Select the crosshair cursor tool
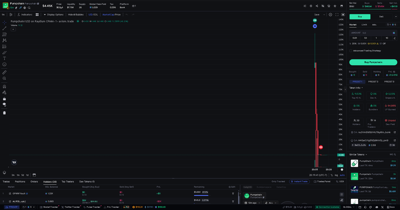 (x=4, y=22)
